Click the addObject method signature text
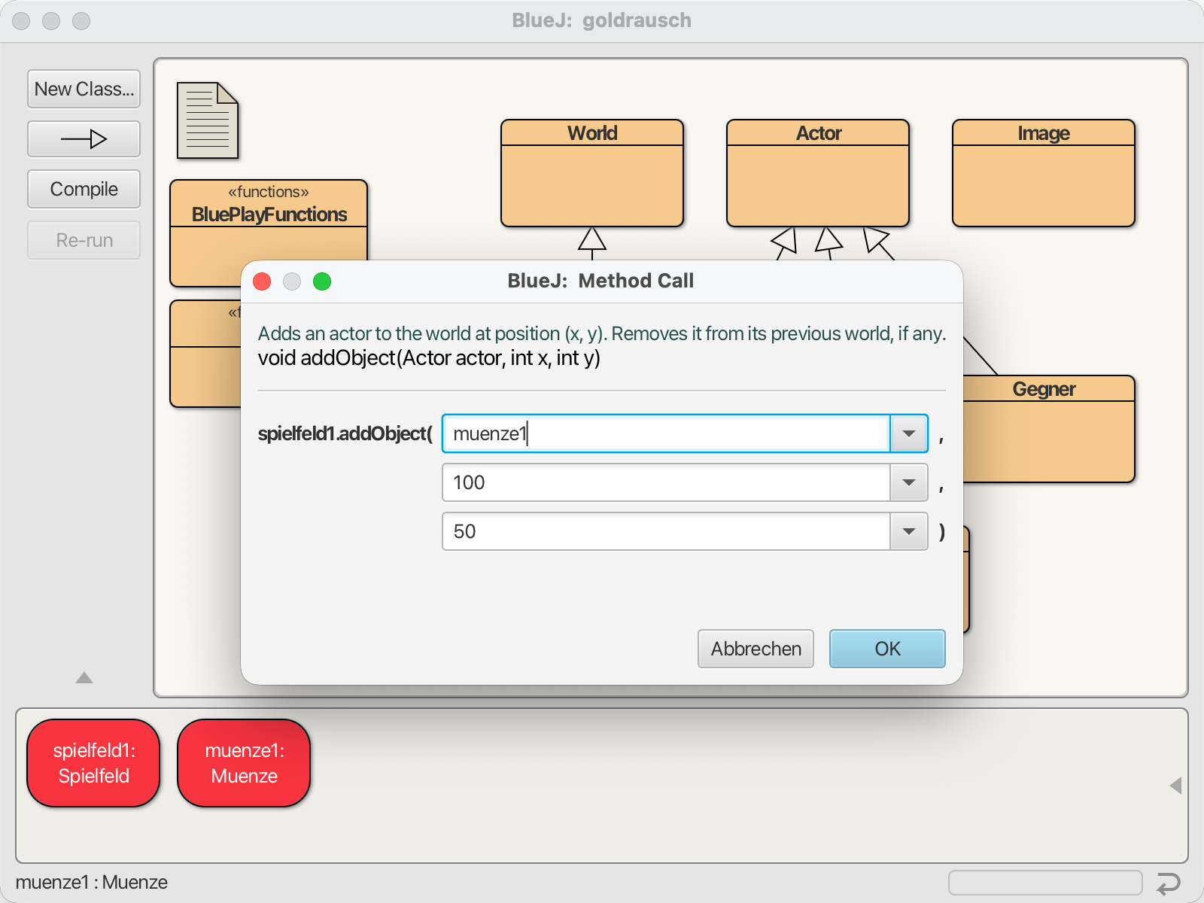The width and height of the screenshot is (1204, 903). coord(429,358)
